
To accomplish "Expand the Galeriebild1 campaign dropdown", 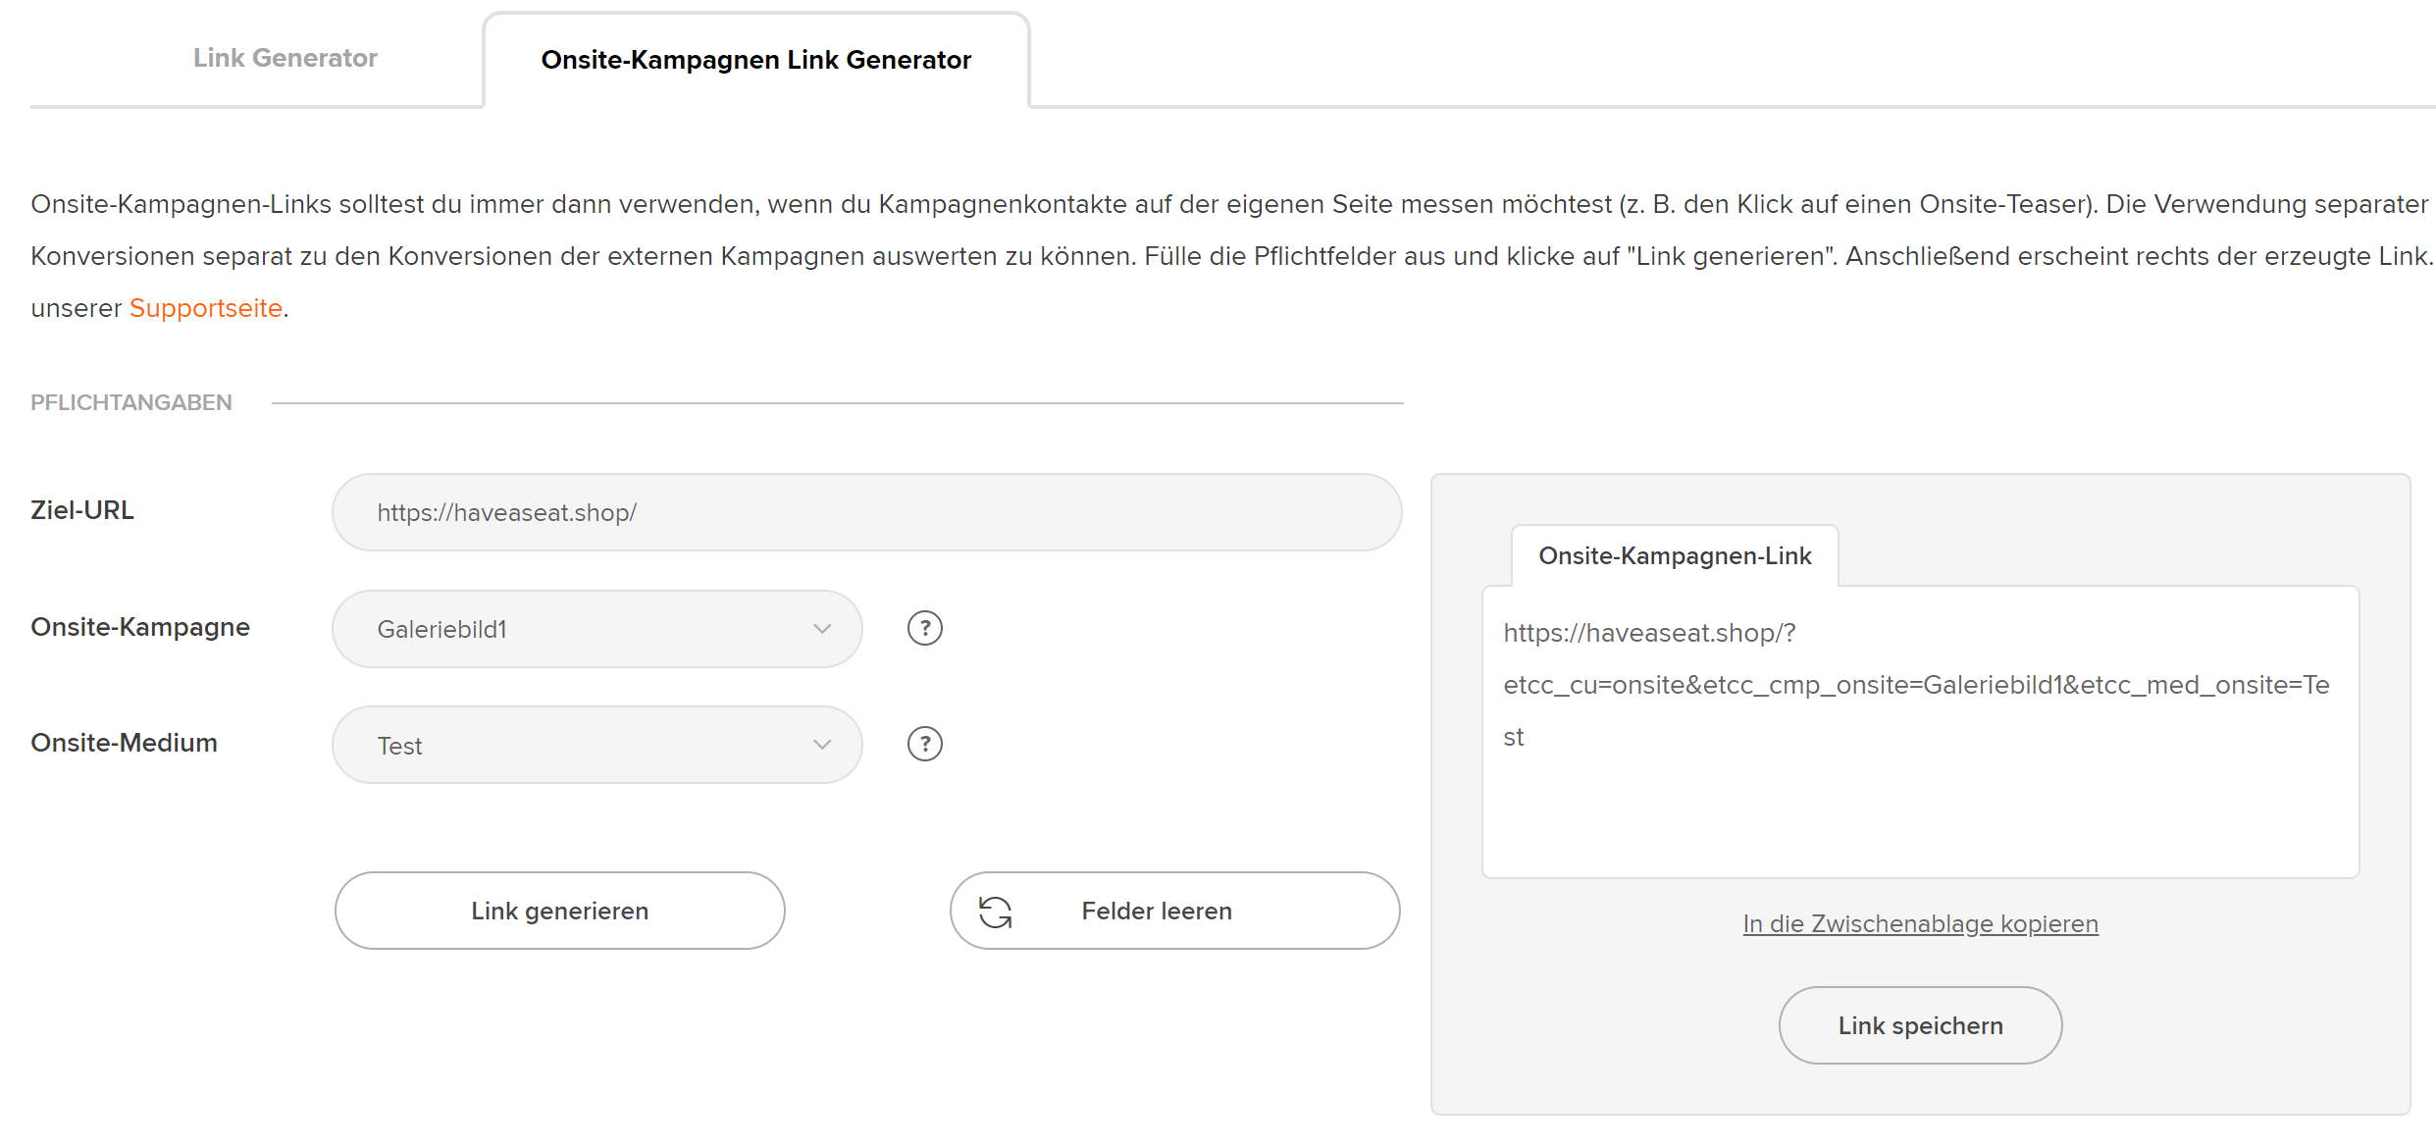I will coord(596,629).
